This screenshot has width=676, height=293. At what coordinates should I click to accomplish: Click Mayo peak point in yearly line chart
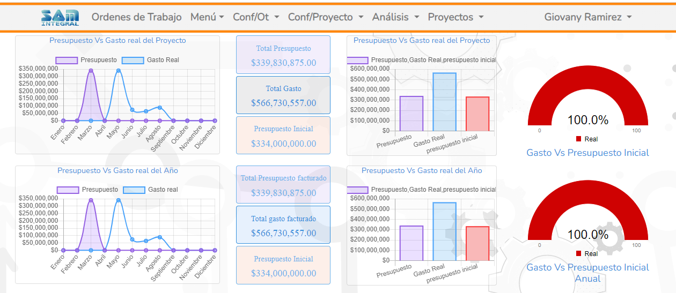(x=119, y=200)
